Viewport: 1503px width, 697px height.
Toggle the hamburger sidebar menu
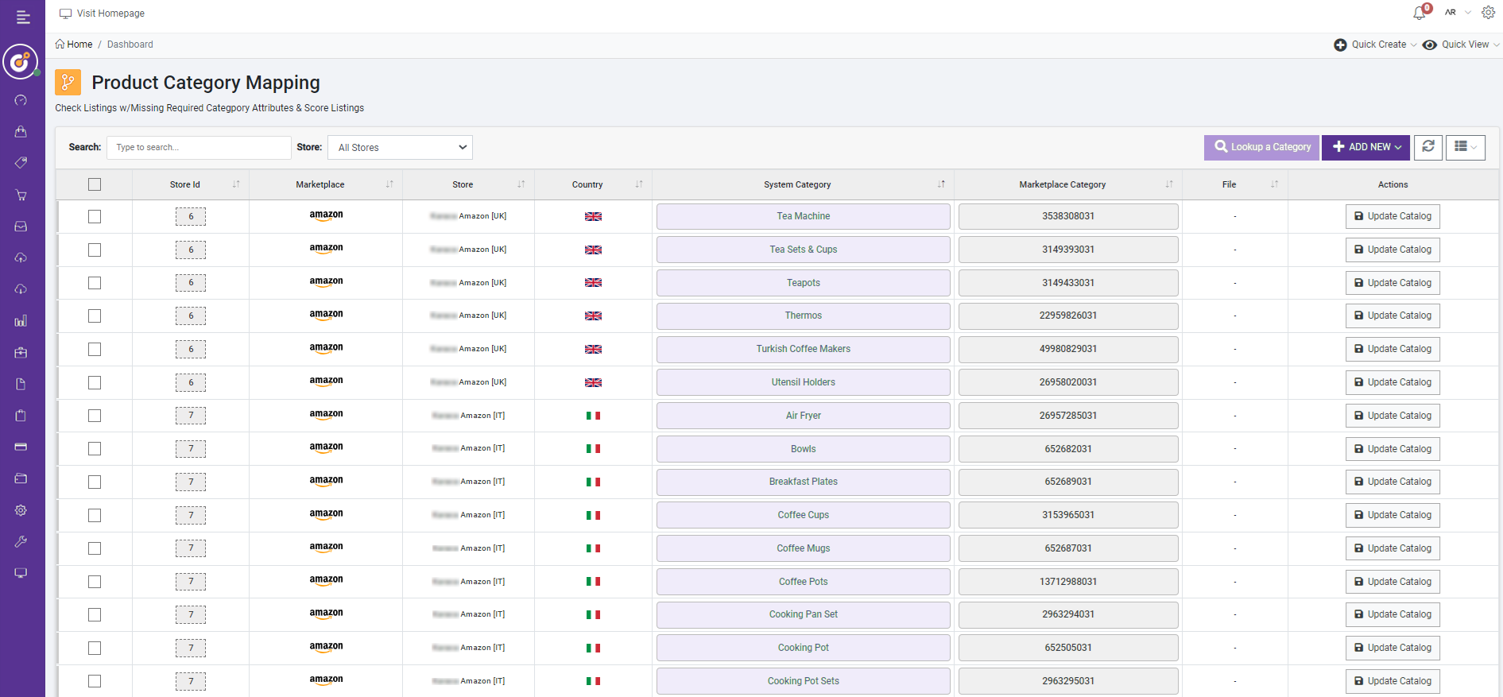[x=23, y=17]
